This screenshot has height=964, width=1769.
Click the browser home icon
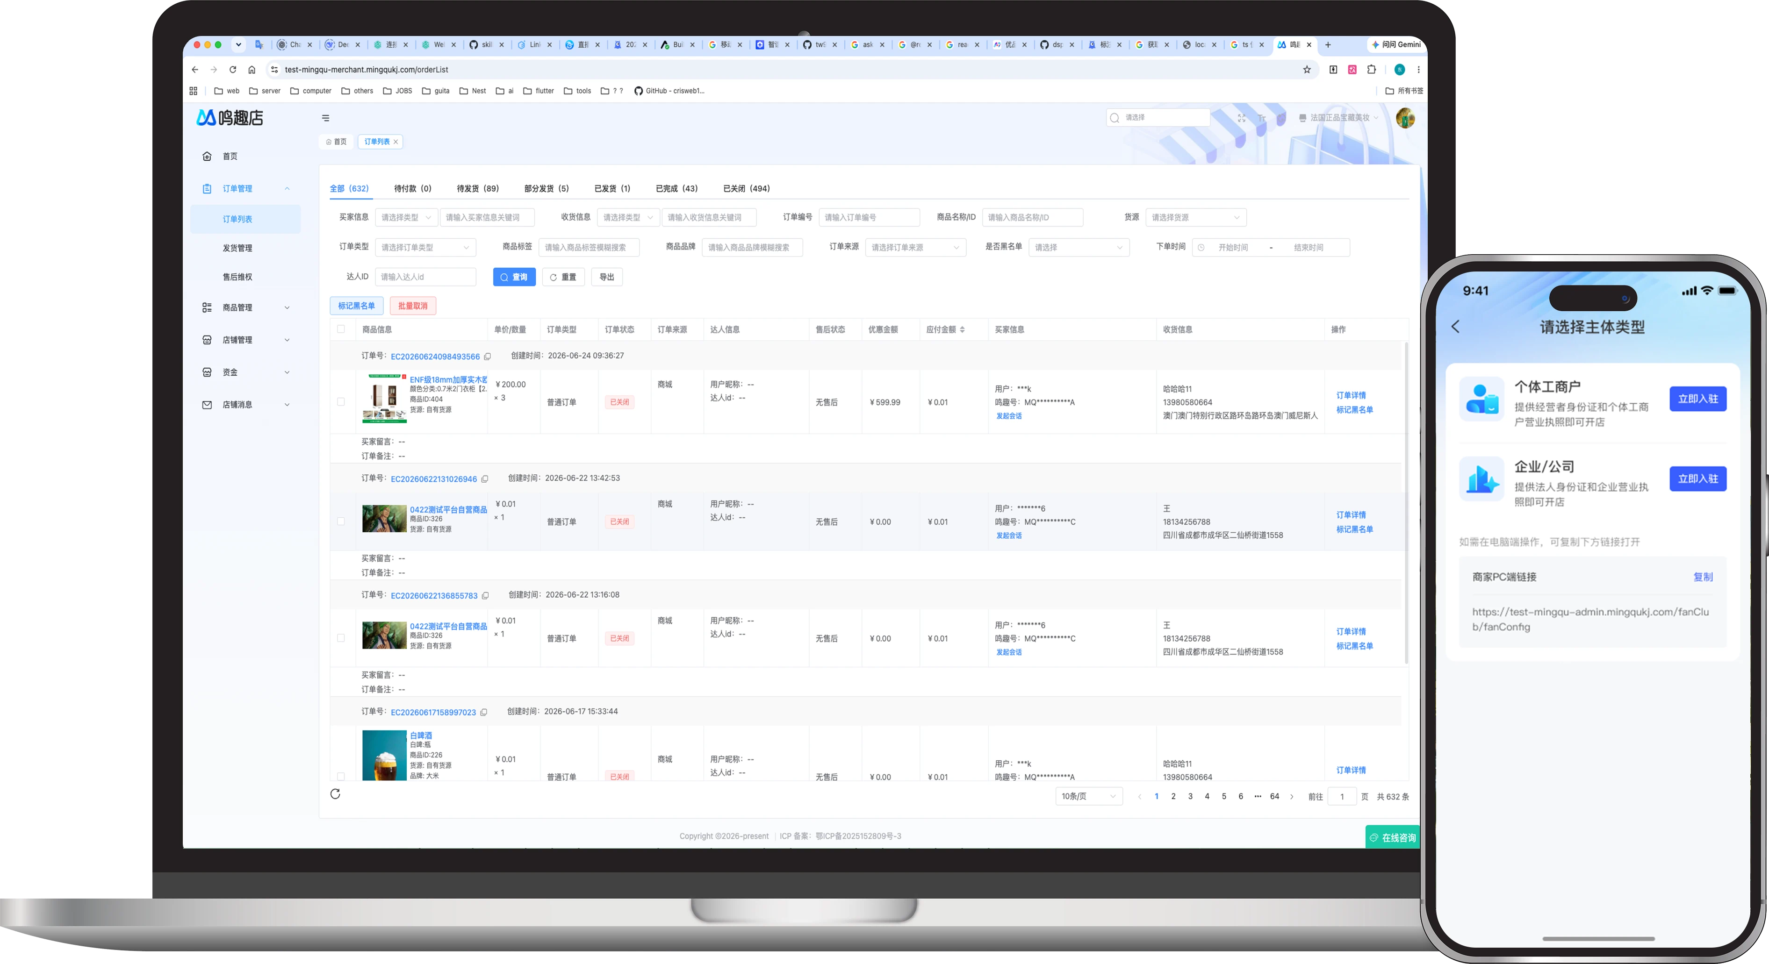(252, 69)
